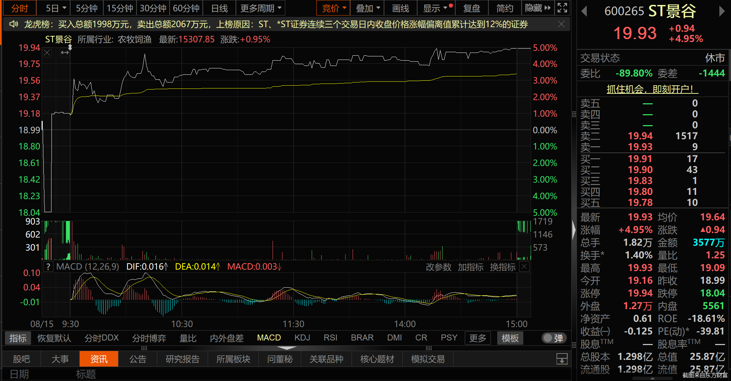Viewport: 731px width, 381px height.
Task: Click the 复盘 replay button
Action: tap(472, 8)
